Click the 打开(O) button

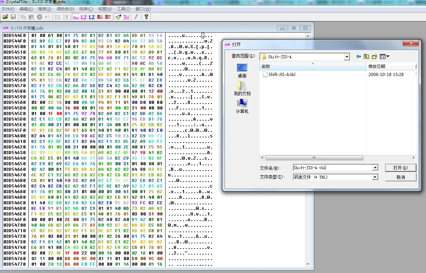[401, 168]
